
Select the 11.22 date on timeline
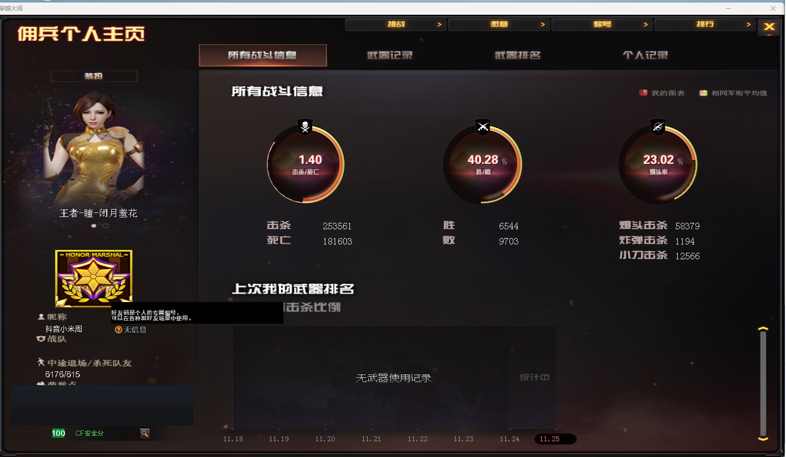(x=417, y=439)
